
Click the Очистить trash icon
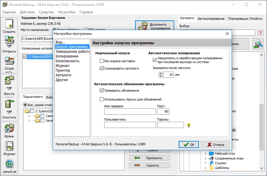[9, 103]
